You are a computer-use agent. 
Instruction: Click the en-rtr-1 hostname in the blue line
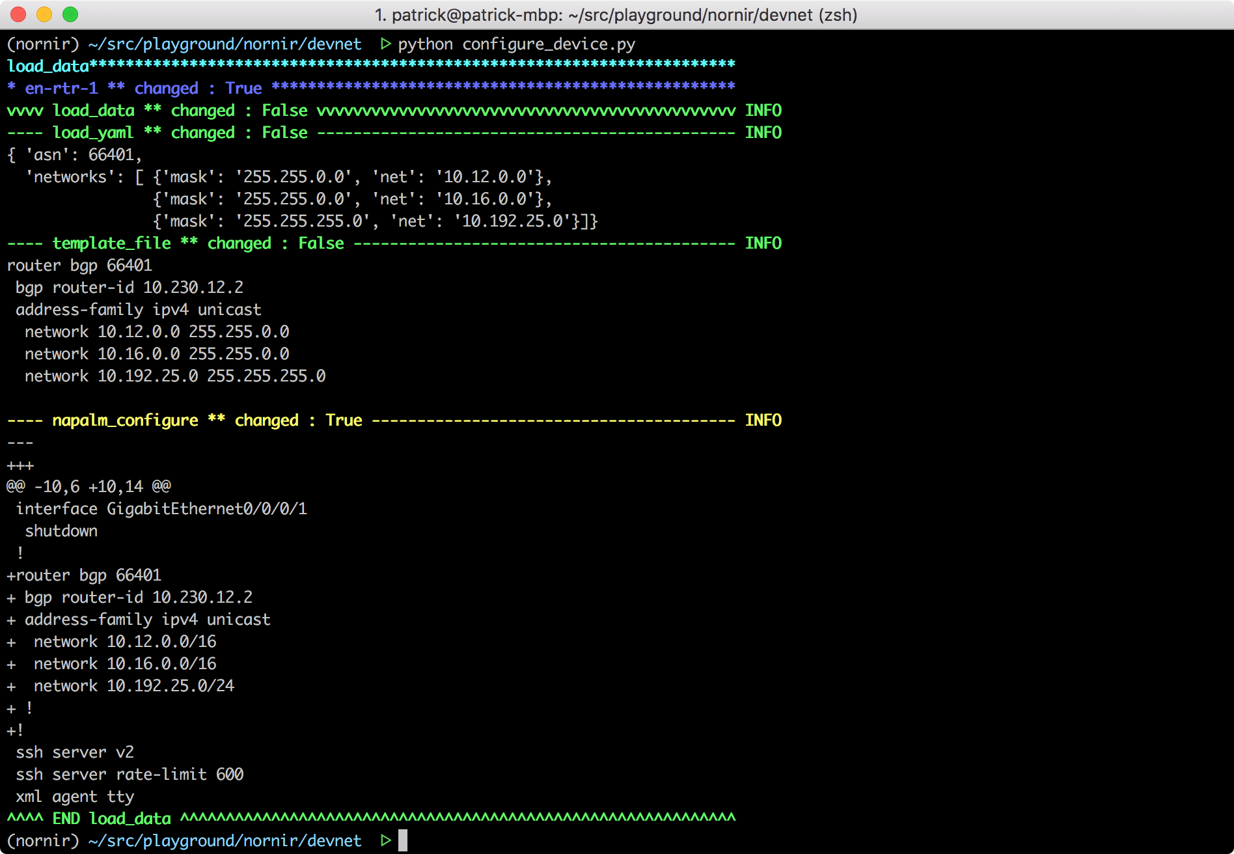pos(61,89)
